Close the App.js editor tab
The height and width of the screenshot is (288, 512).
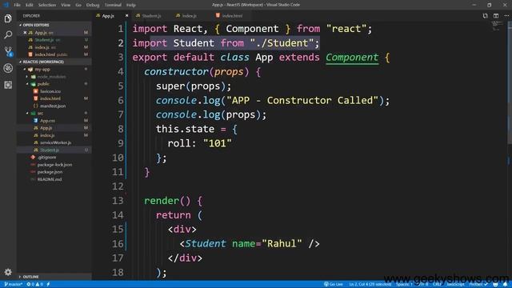pos(126,16)
